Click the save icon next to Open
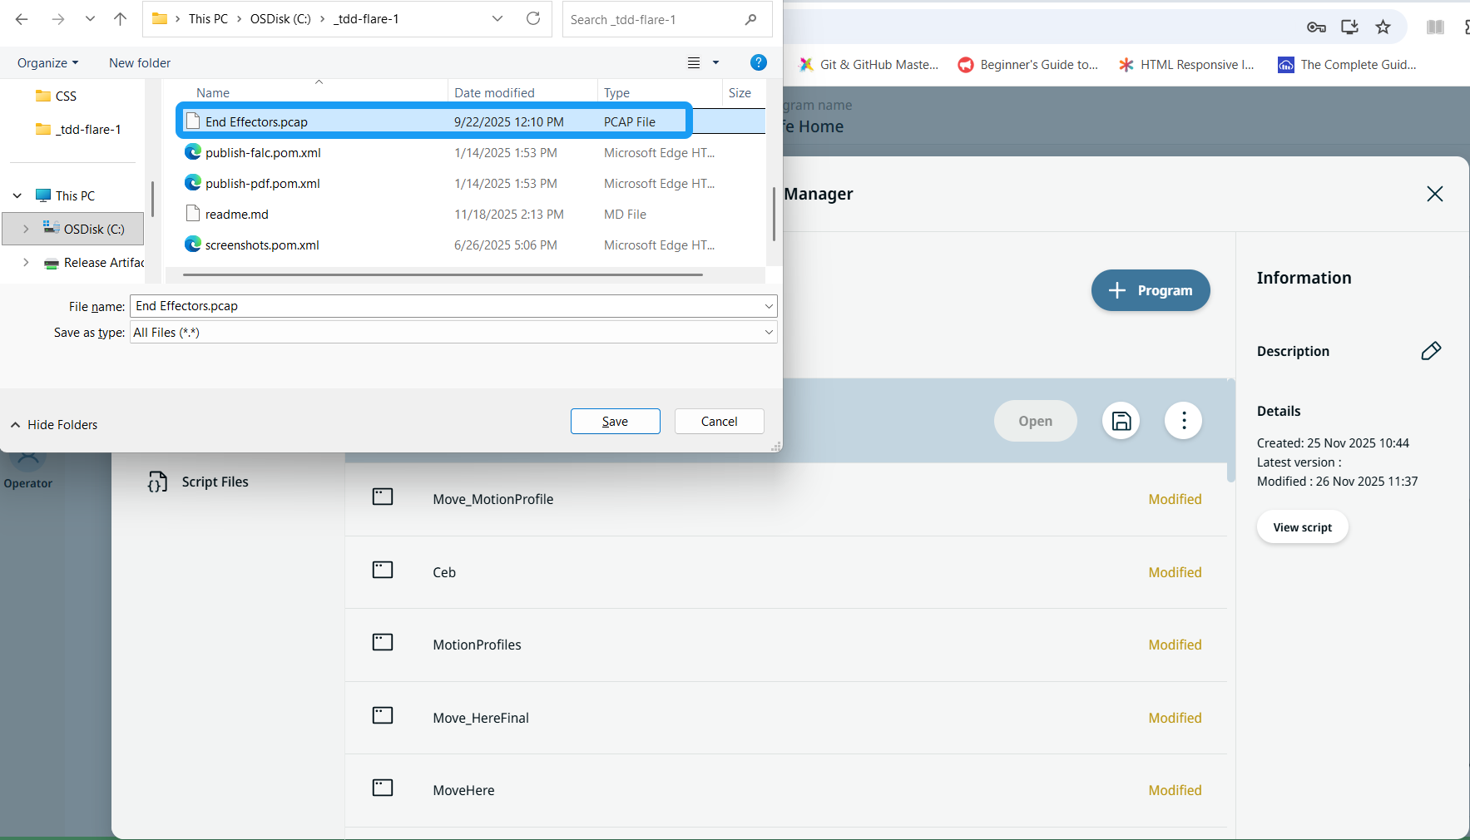The image size is (1470, 840). [x=1121, y=421]
